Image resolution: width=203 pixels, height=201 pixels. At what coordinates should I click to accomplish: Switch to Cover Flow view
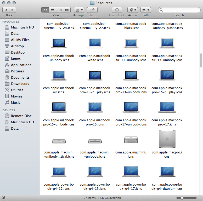point(67,10)
